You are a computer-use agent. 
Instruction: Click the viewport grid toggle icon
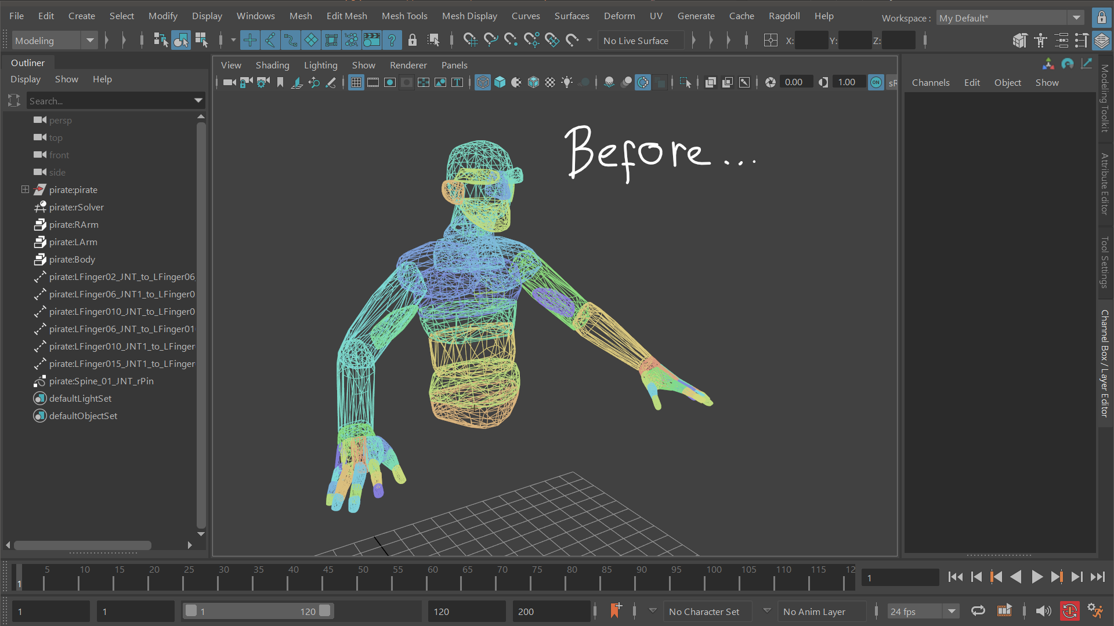[356, 82]
